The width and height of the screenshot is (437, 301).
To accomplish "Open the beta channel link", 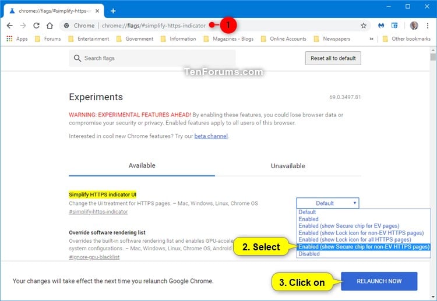I will click(x=211, y=136).
